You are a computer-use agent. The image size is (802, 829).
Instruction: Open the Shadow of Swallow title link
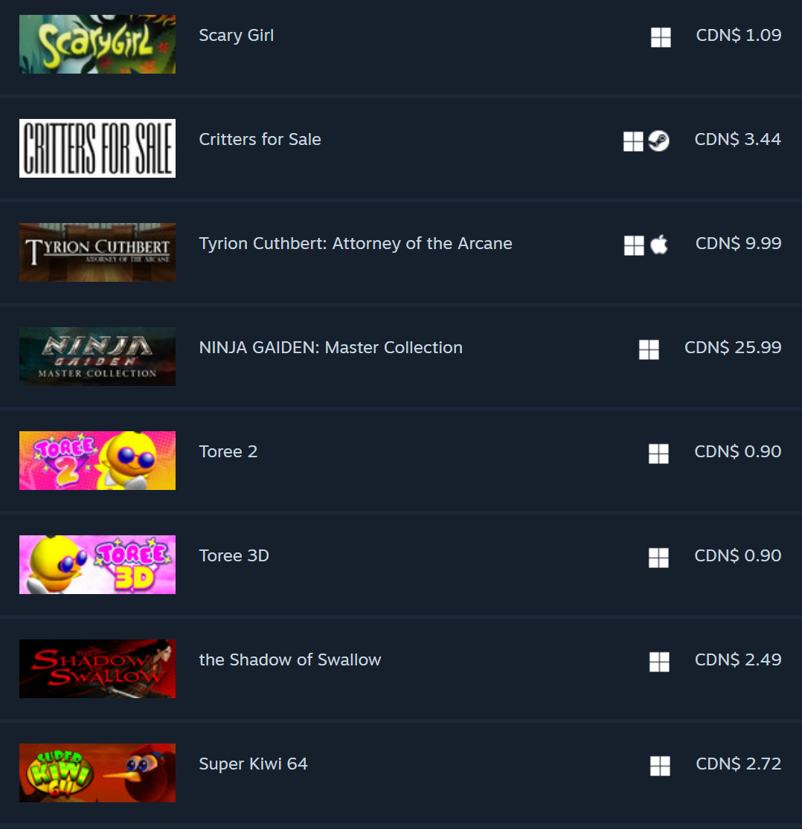click(x=290, y=659)
